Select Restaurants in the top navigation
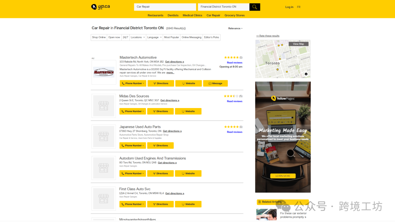The image size is (395, 222). [155, 15]
